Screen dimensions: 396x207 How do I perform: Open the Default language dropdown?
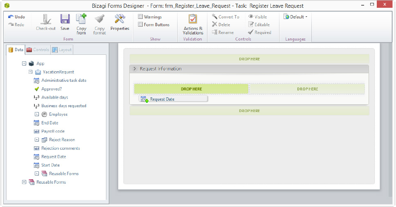[x=296, y=17]
